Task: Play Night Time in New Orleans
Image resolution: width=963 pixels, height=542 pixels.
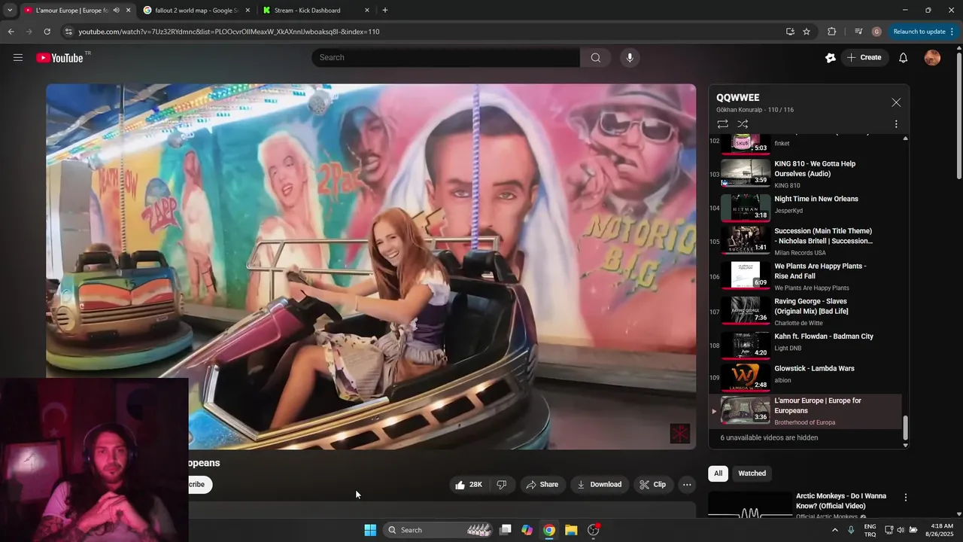Action: (816, 199)
